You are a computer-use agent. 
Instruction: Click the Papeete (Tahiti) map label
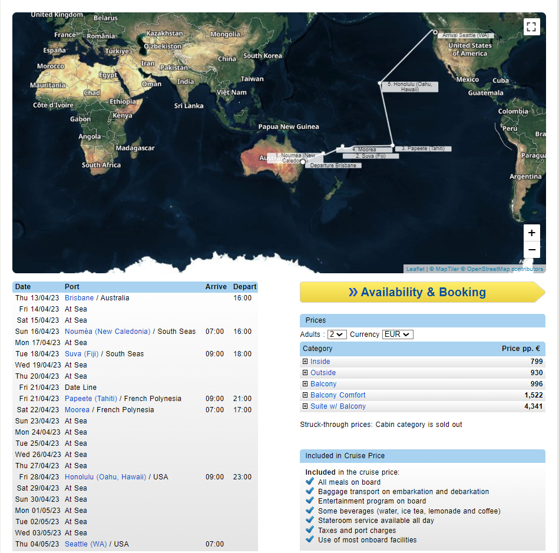423,148
